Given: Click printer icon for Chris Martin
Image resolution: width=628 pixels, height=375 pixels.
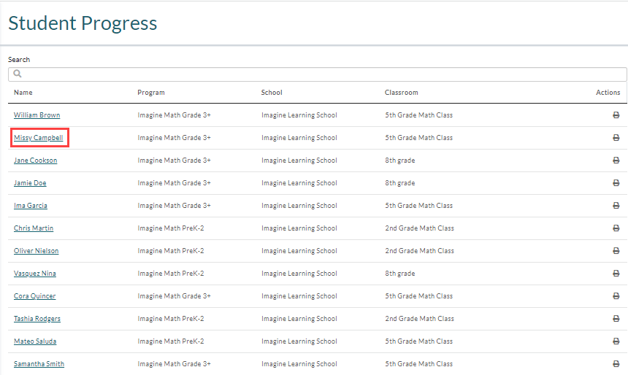Looking at the screenshot, I should click(616, 228).
